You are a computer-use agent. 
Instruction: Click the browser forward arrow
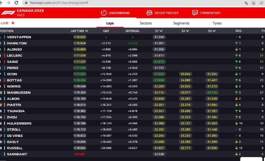(x=8, y=3)
